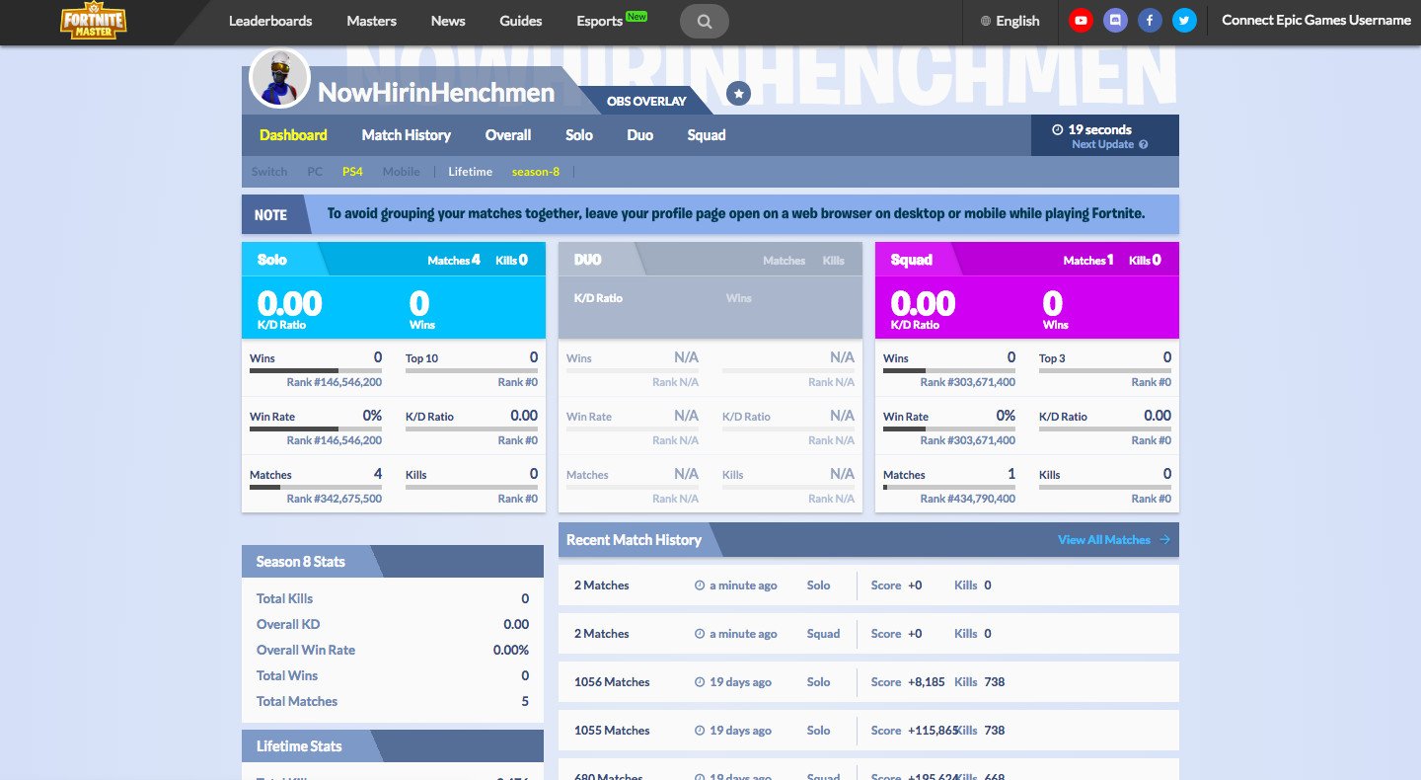Viewport: 1421px width, 780px height.
Task: Click the Squad Matches progress bar
Action: coord(949,488)
